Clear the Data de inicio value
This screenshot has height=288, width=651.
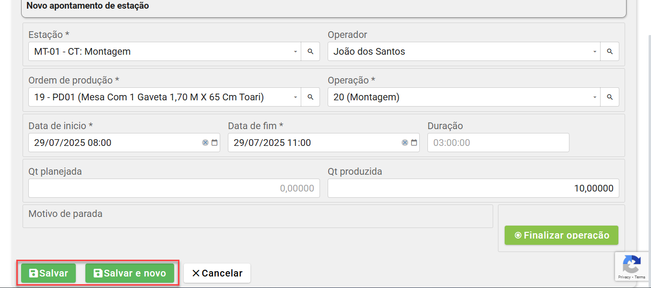205,143
